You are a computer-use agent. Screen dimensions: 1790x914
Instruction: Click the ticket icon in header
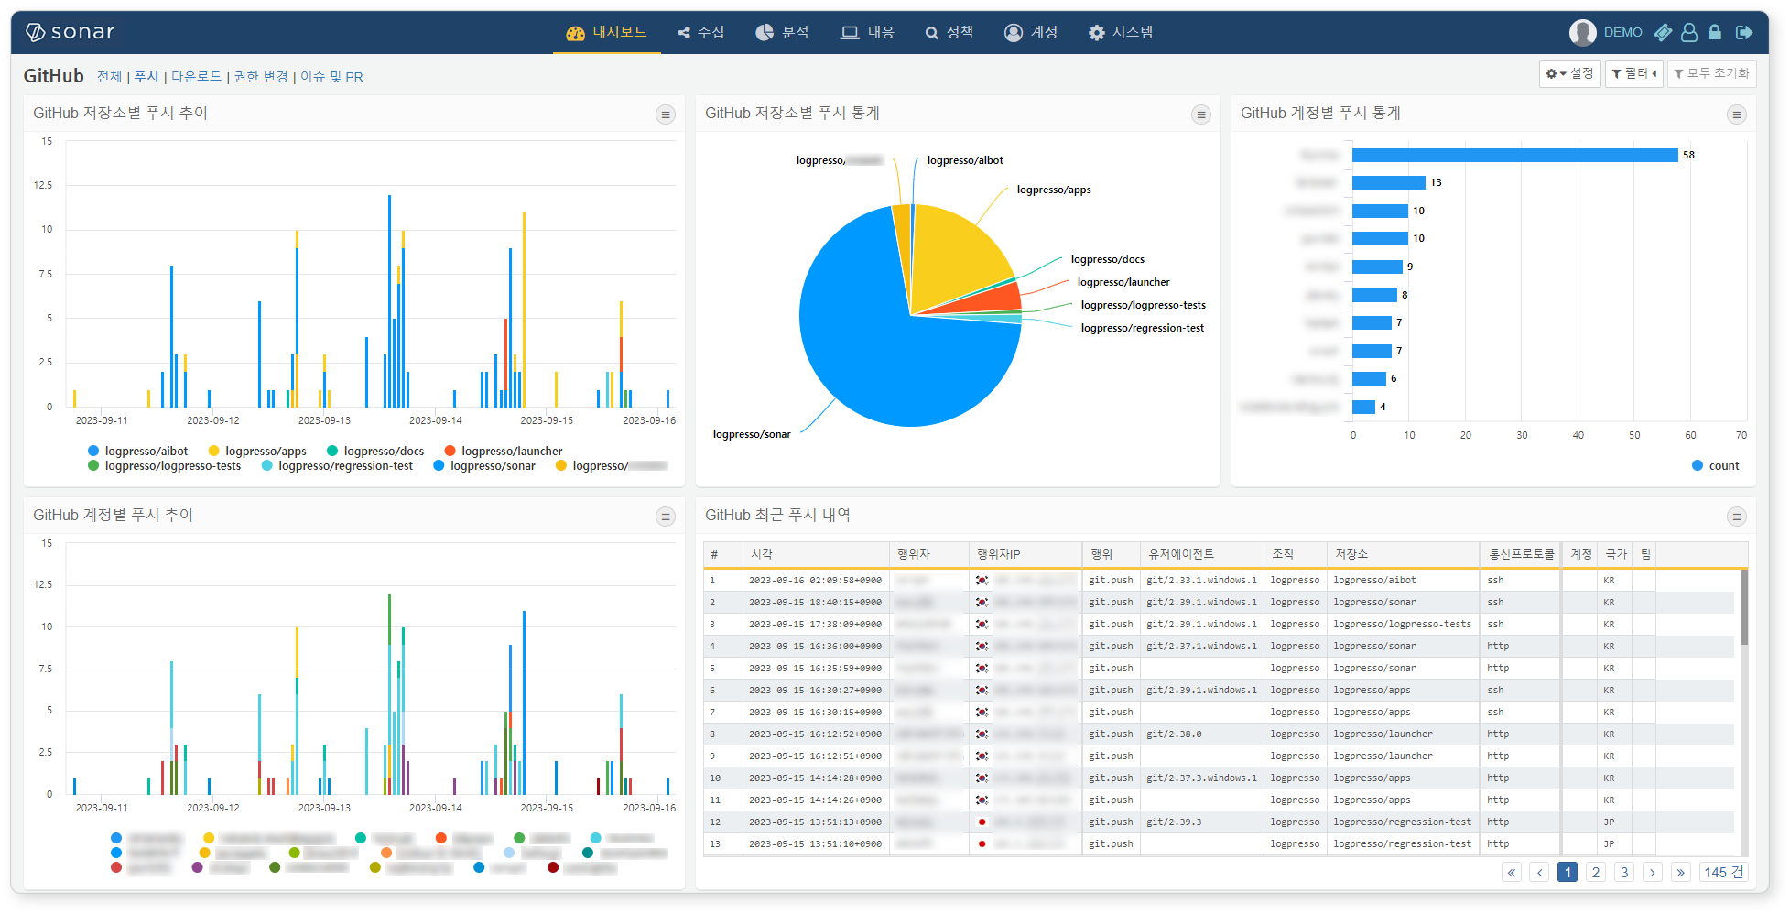click(x=1664, y=32)
